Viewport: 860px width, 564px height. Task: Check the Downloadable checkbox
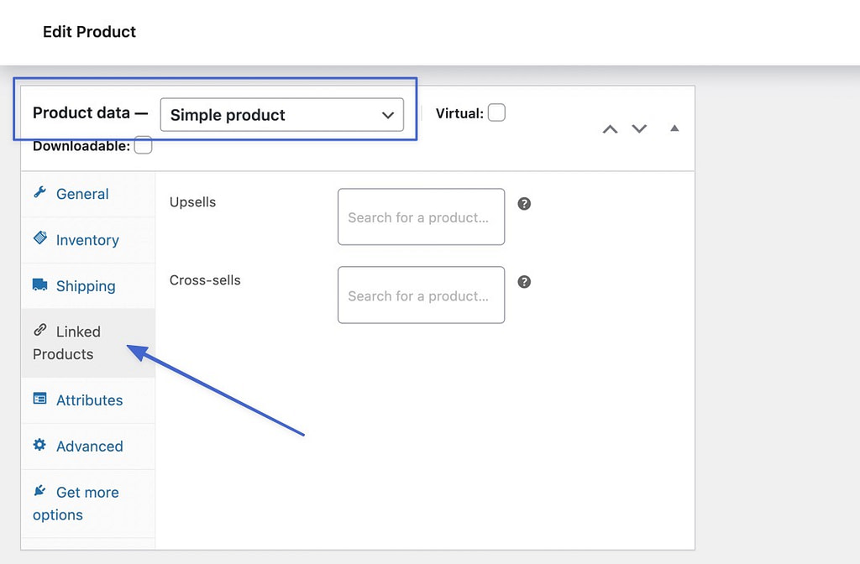click(143, 144)
